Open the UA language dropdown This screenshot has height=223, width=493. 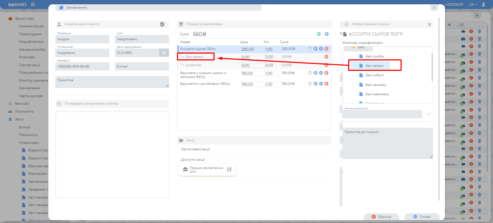[x=473, y=4]
